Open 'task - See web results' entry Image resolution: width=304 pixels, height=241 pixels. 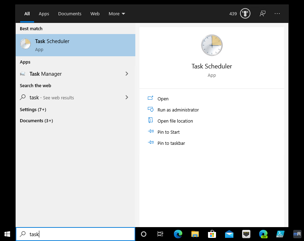point(75,97)
